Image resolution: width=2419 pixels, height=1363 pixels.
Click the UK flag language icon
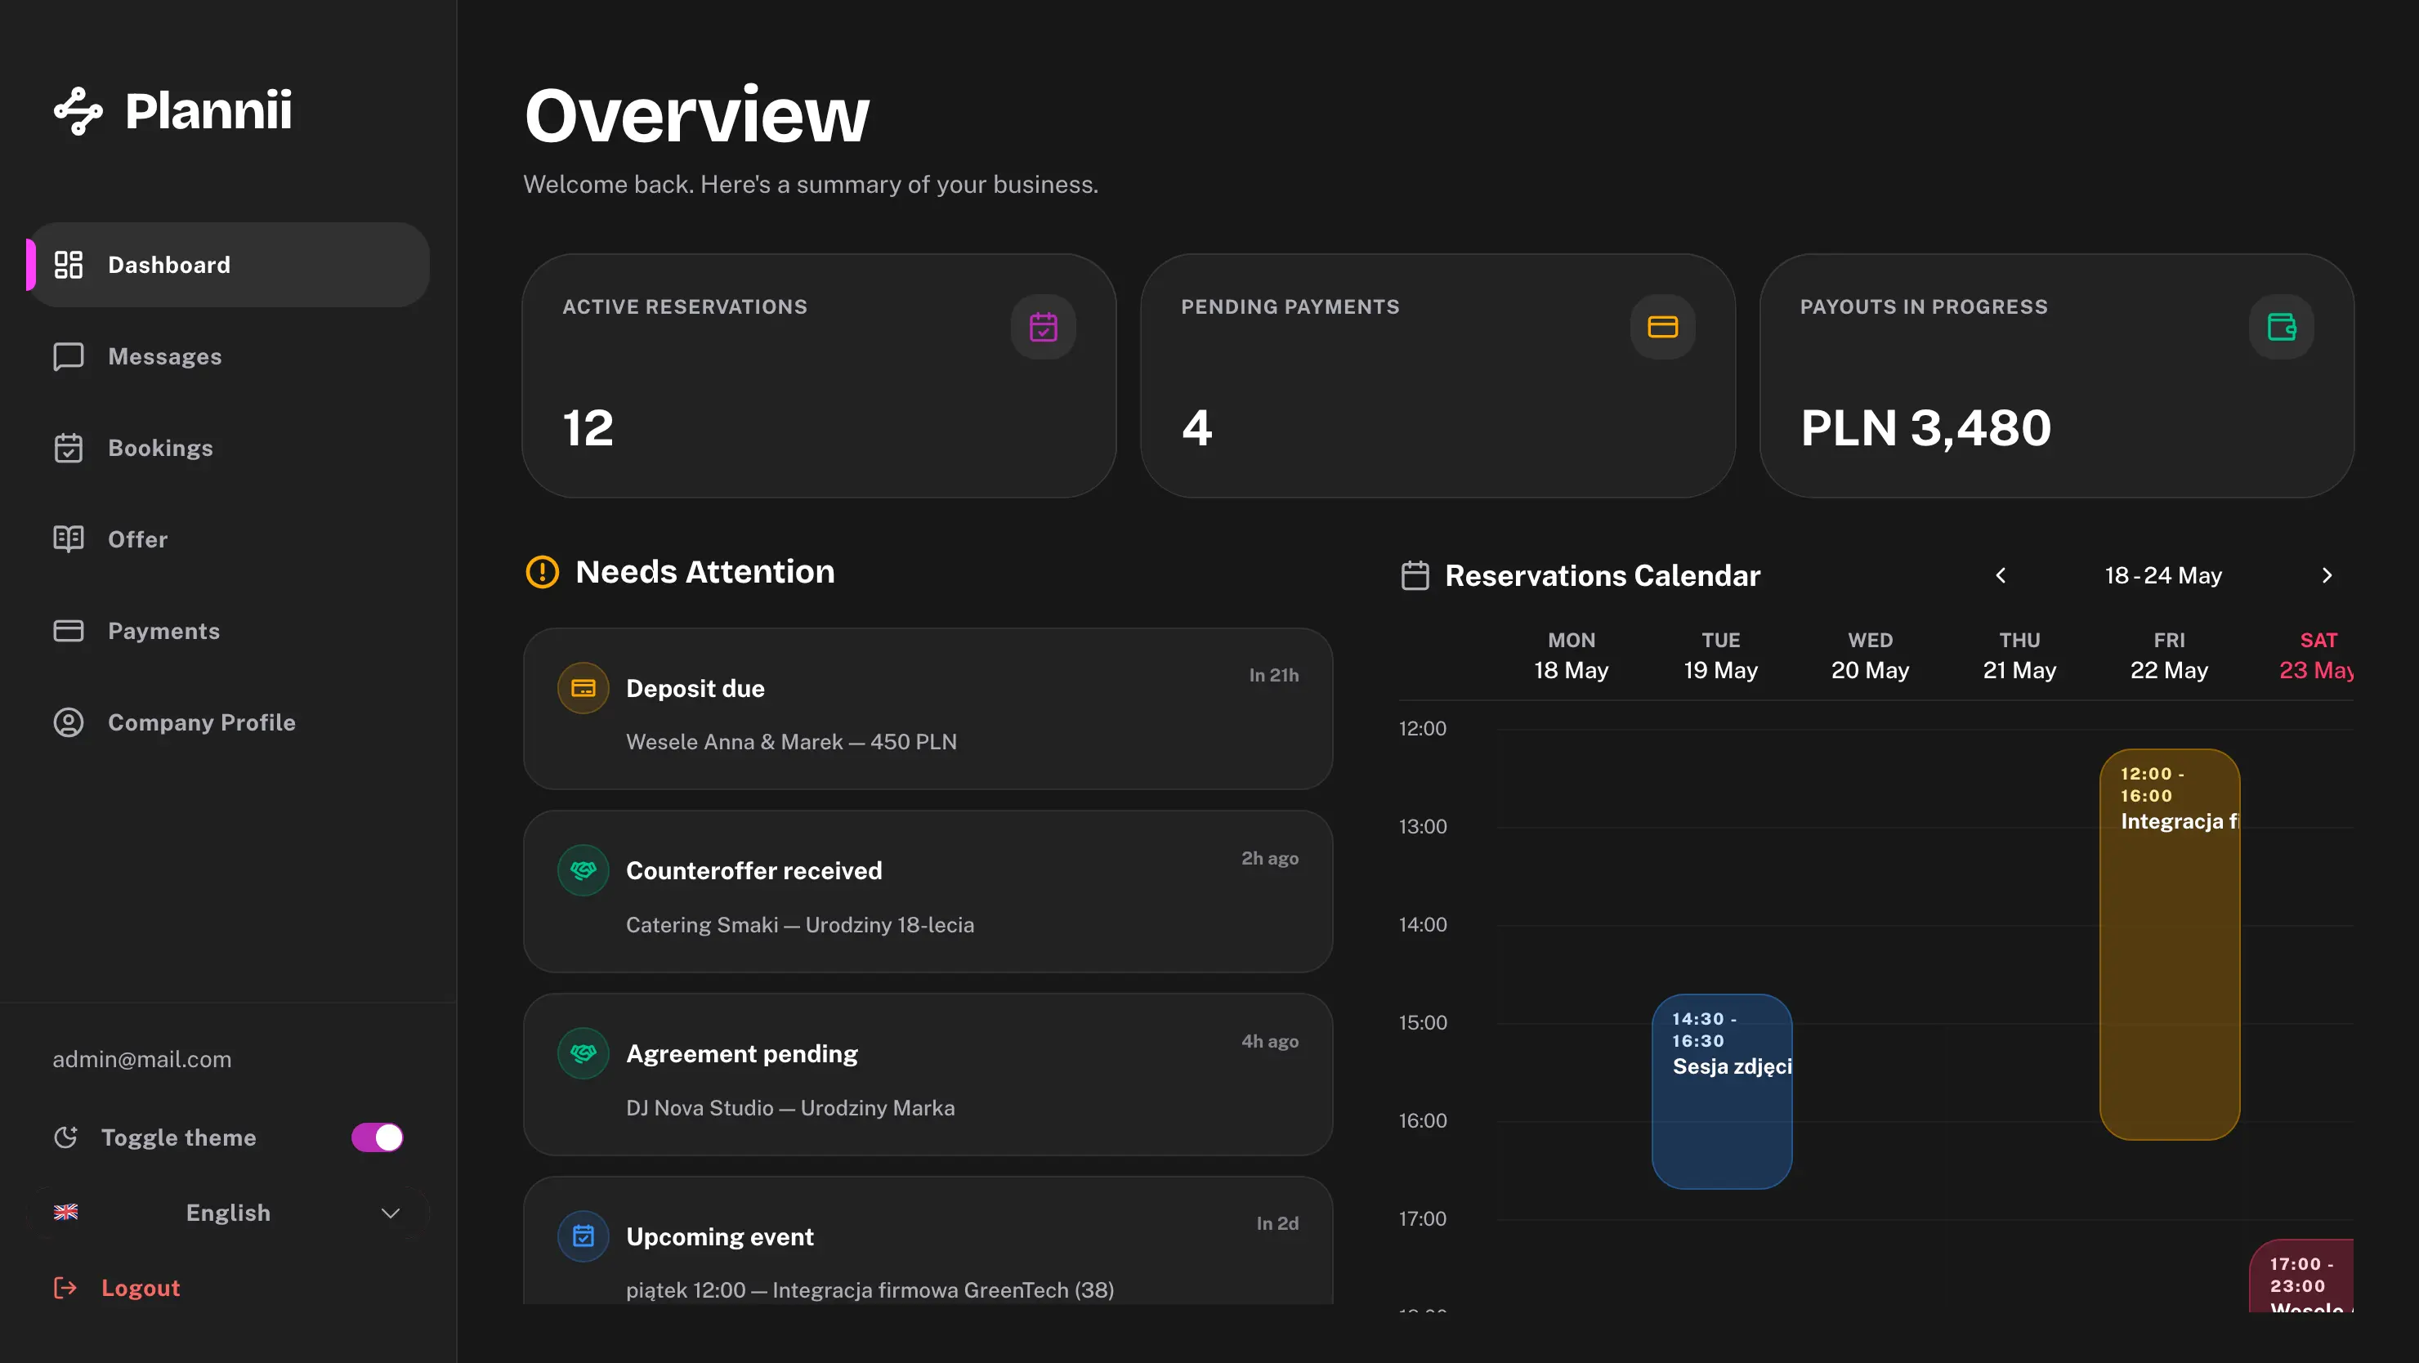pos(65,1212)
